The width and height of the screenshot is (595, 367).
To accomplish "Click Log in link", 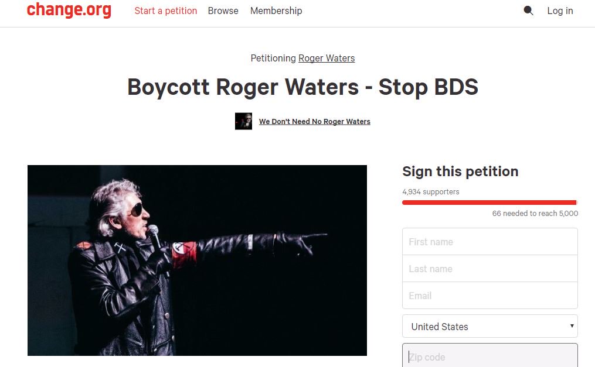I will [x=560, y=11].
